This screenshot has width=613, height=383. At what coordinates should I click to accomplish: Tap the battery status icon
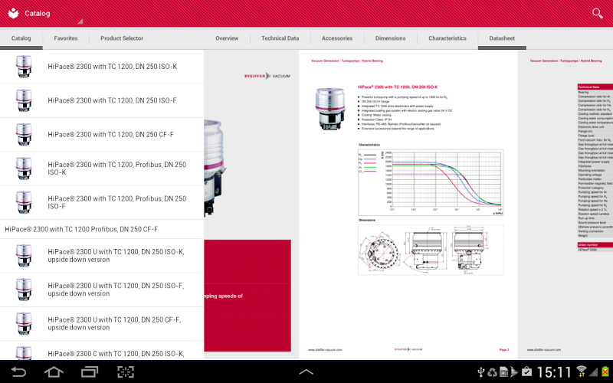click(605, 372)
